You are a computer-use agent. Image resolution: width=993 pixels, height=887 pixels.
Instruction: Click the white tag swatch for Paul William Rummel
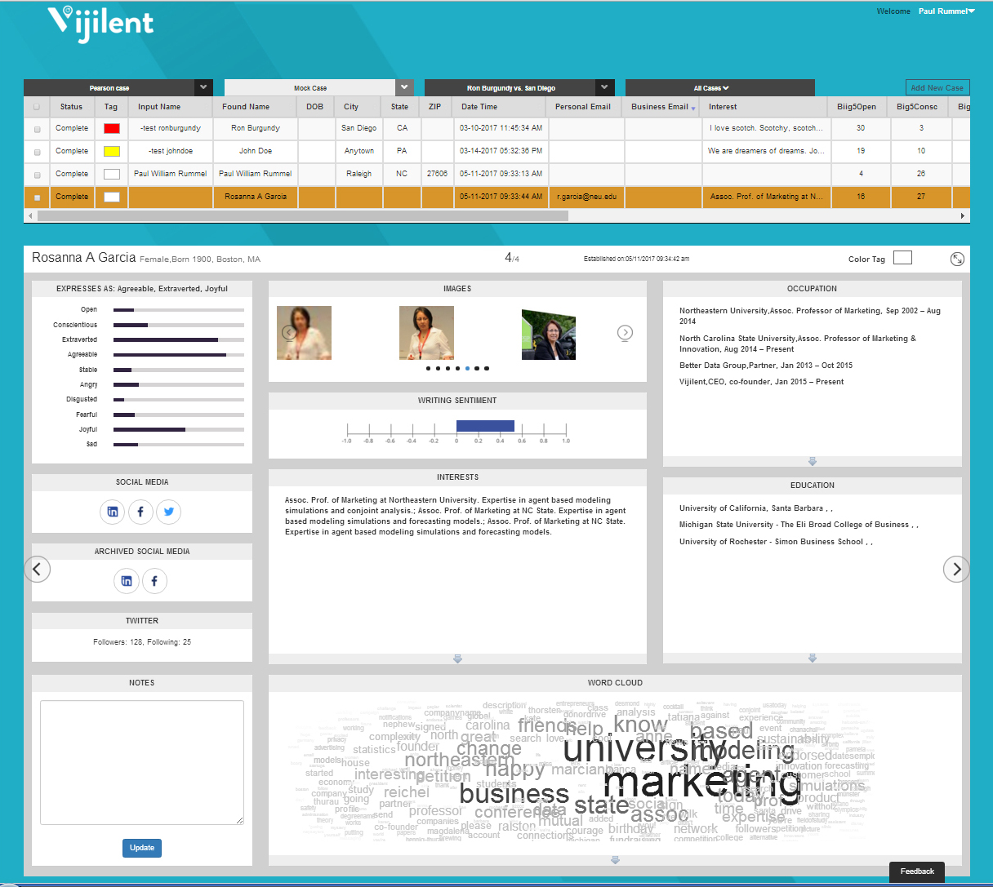click(112, 174)
